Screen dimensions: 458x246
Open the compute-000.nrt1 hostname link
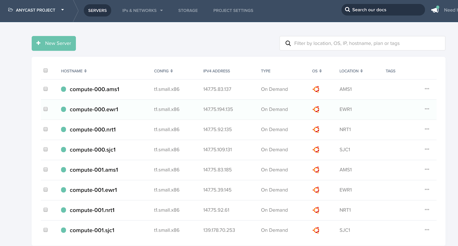93,130
